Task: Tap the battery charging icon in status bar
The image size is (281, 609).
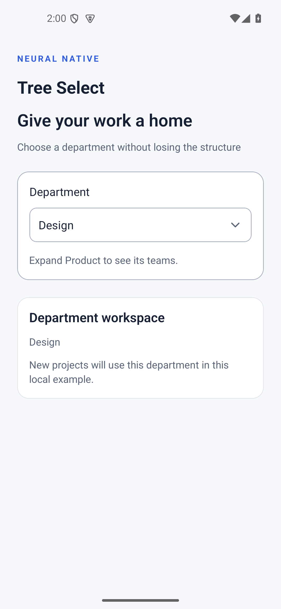Action: [258, 18]
